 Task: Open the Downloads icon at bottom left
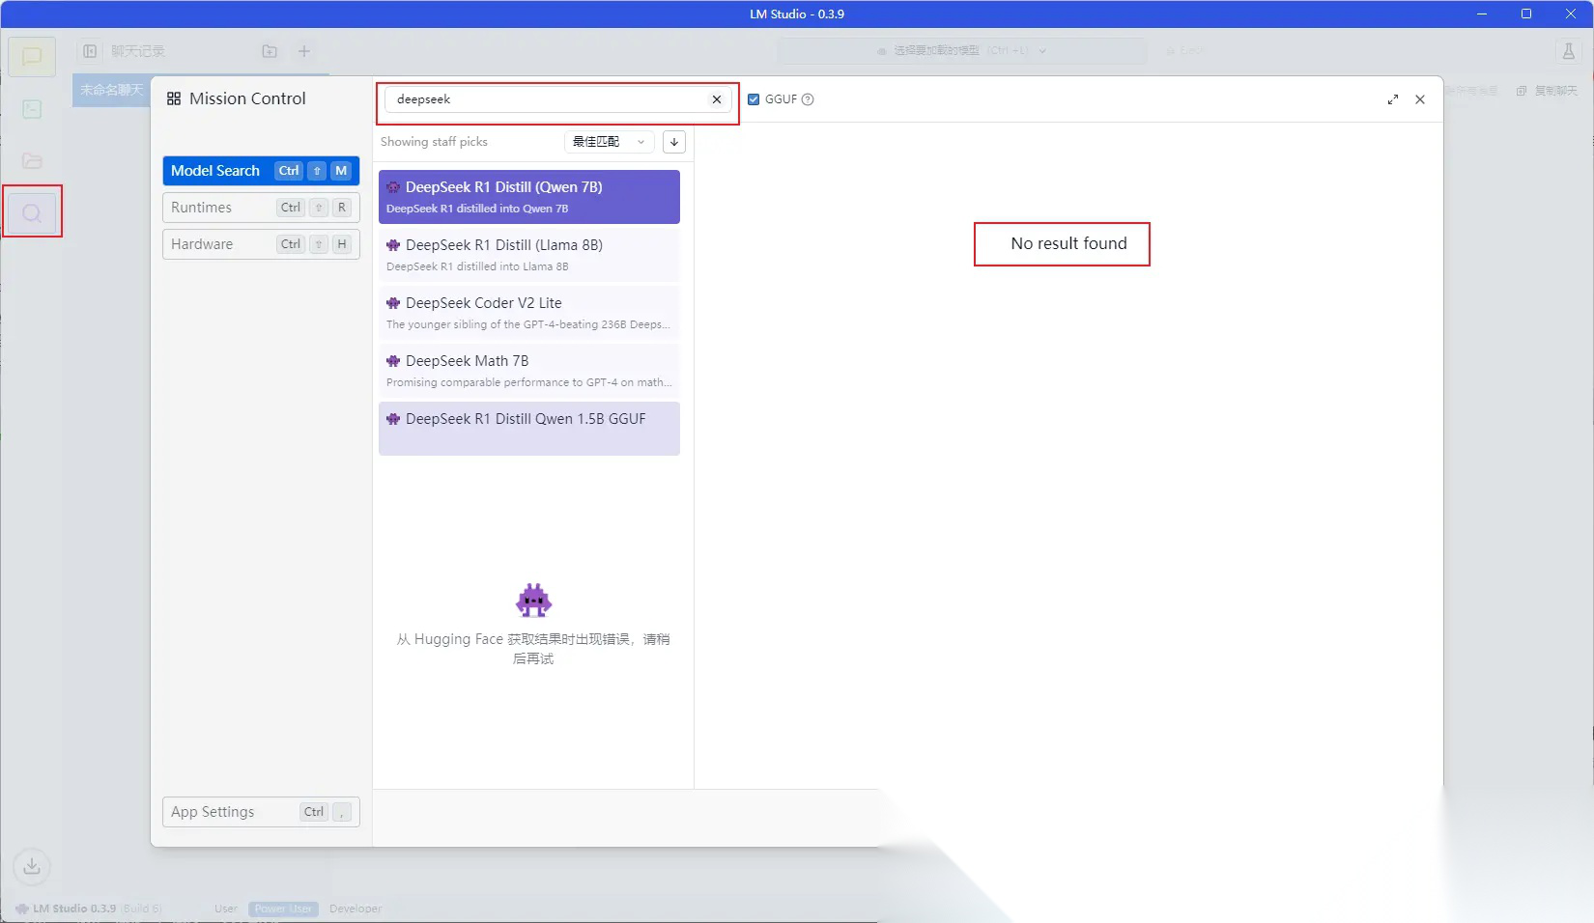(32, 866)
